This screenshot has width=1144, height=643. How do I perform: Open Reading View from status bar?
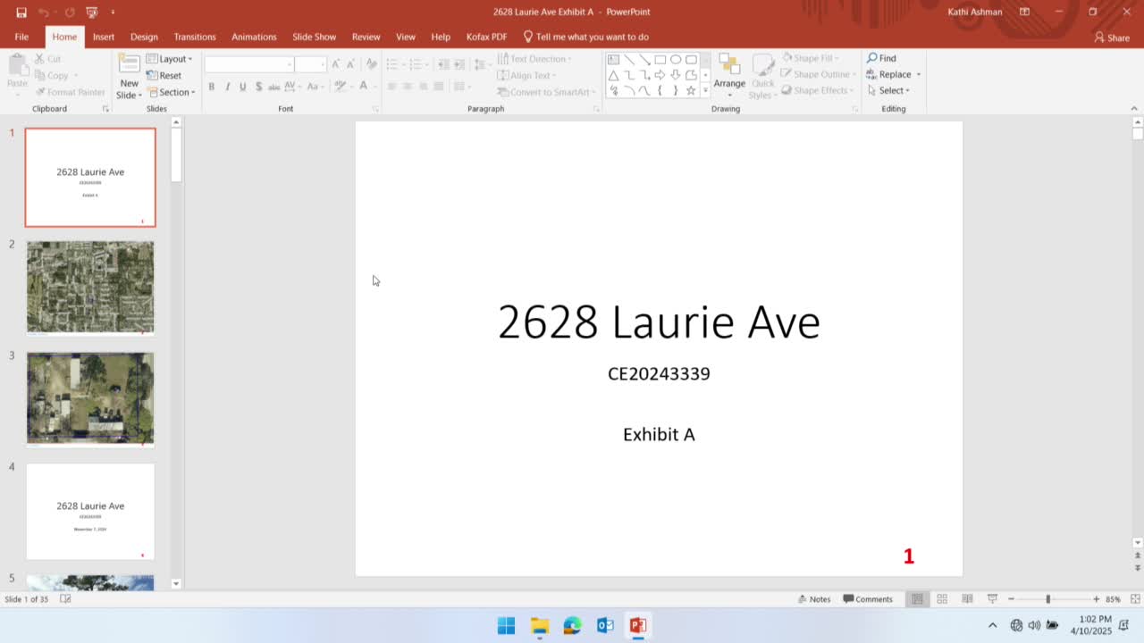[967, 599]
